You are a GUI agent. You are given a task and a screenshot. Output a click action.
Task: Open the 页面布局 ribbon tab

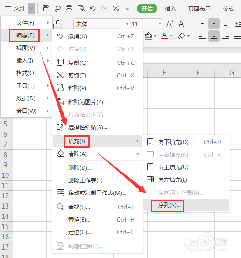[199, 8]
